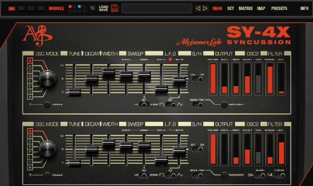
Task: Toggle upper module sweep up/down switch
Action: coord(144,104)
